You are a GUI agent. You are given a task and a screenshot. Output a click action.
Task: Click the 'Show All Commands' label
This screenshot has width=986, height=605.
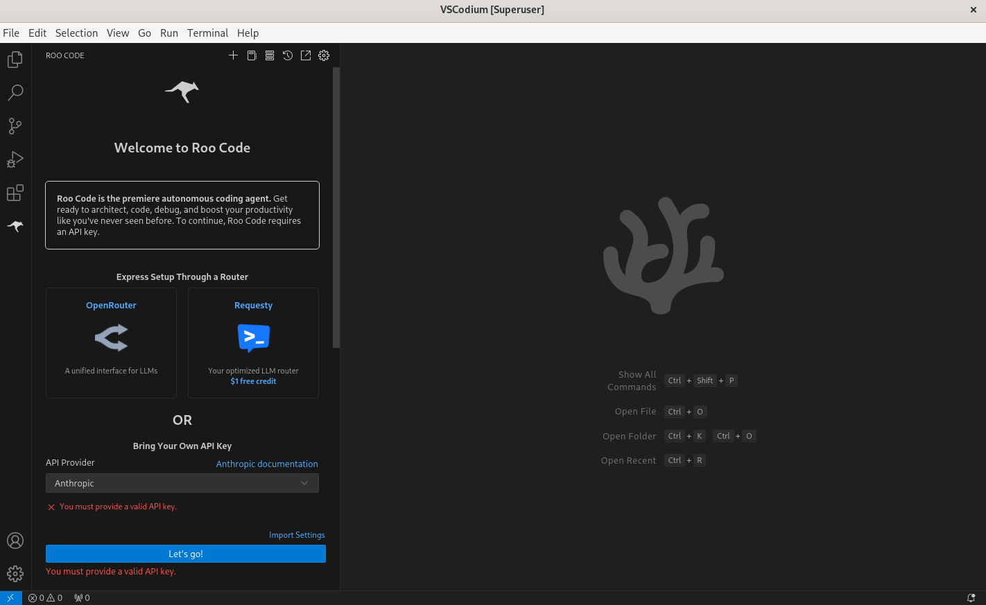pos(632,380)
